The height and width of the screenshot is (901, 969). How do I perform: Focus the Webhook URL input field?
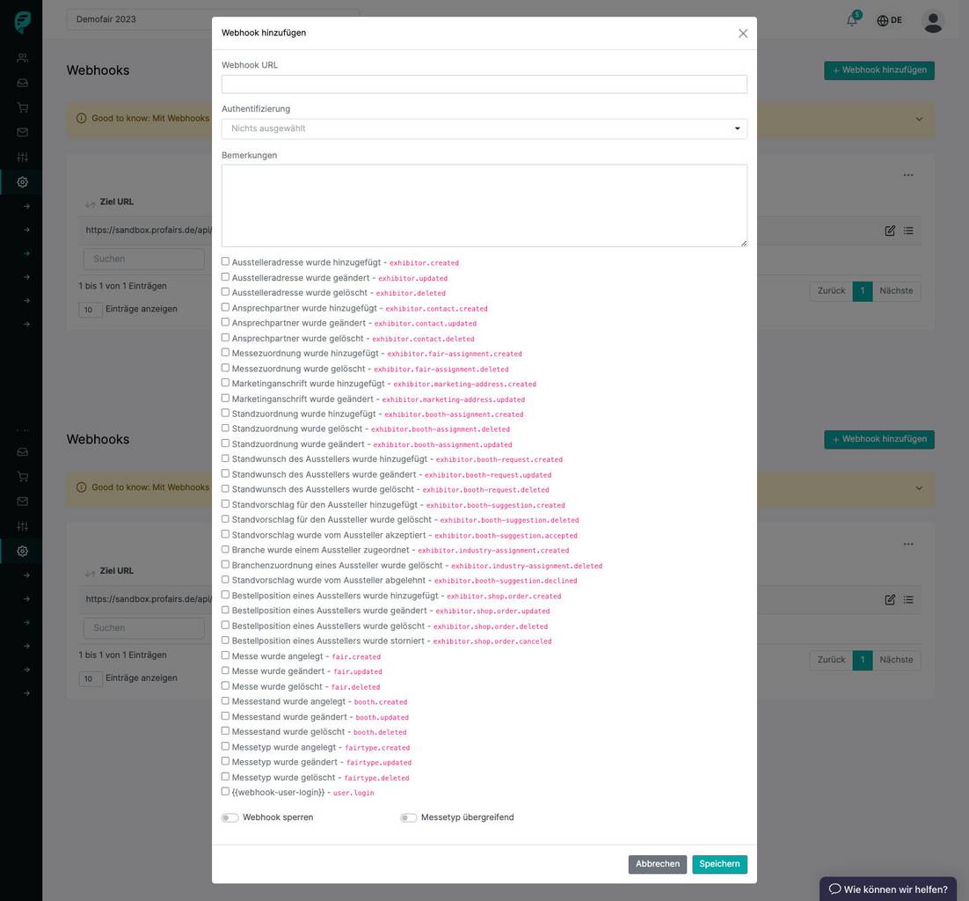[484, 84]
